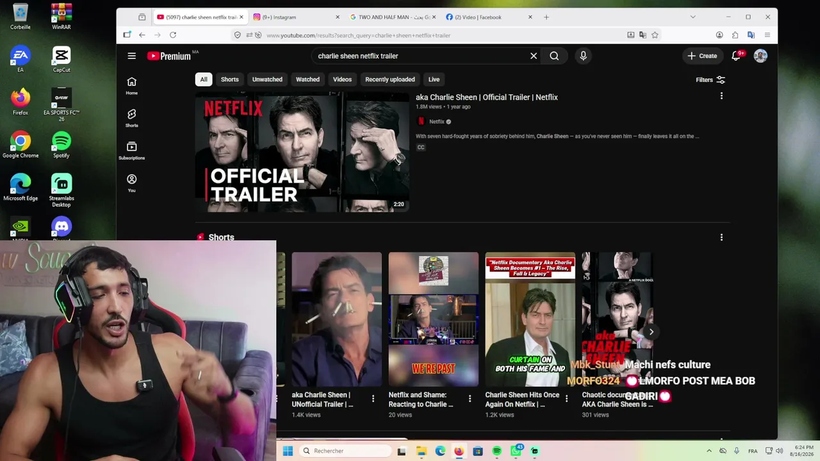This screenshot has height=461, width=820.
Task: Open aka Charlie Sheen UNofficial Trailer short title
Action: coord(322,400)
